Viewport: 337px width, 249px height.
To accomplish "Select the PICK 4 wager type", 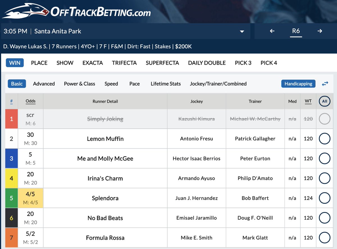I will (268, 63).
